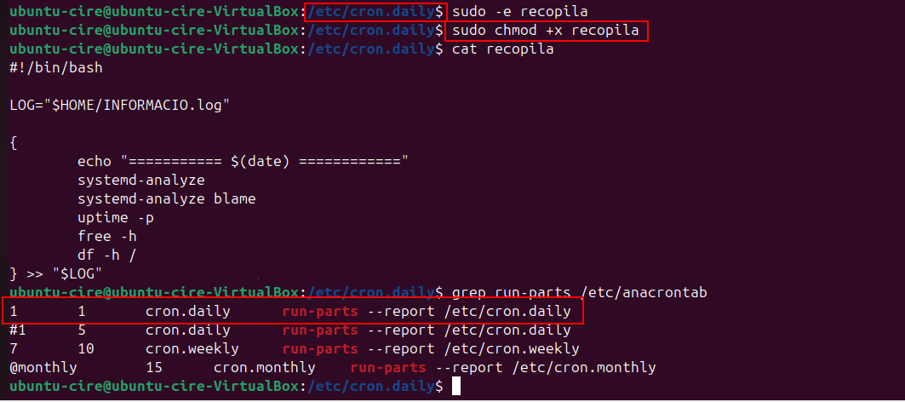Click the cursor block at the last prompt
This screenshot has height=402, width=905.
456,387
